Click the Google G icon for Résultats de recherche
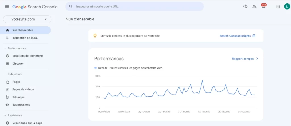Image resolution: width=291 pixels, height=126 pixels. coord(7,56)
